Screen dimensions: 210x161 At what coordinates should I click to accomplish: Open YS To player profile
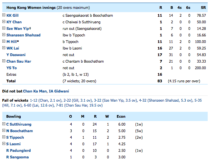point(12,68)
